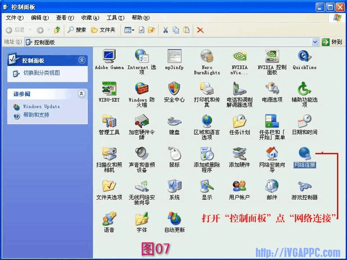347x260 pixels.
Task: Open the 日期和时间 icon
Action: 304,121
